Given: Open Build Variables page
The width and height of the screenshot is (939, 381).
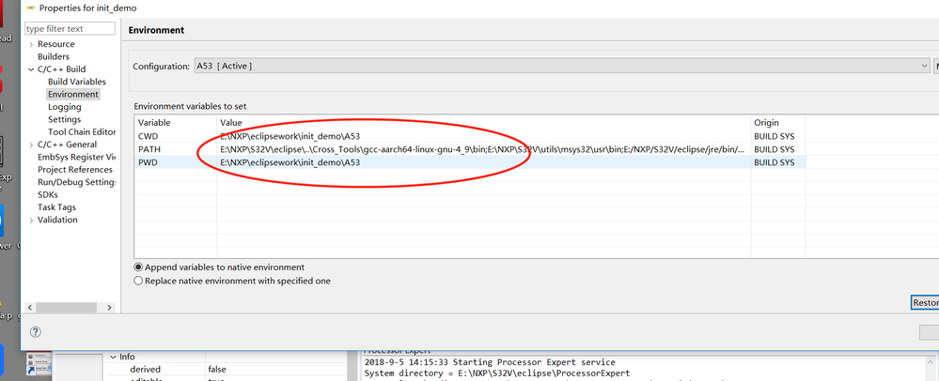Looking at the screenshot, I should coord(77,82).
